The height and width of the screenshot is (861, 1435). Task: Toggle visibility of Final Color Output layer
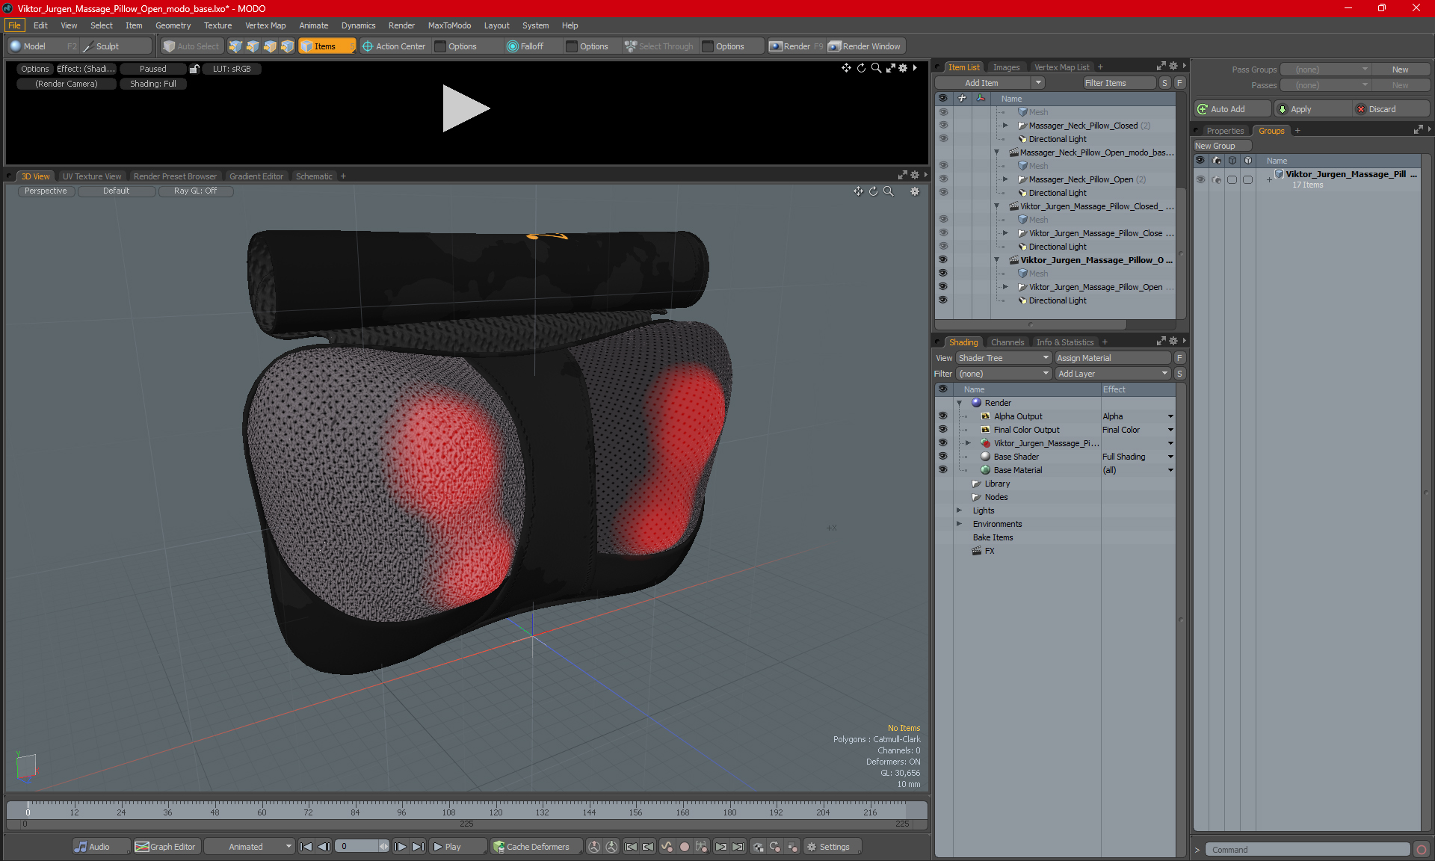(943, 430)
